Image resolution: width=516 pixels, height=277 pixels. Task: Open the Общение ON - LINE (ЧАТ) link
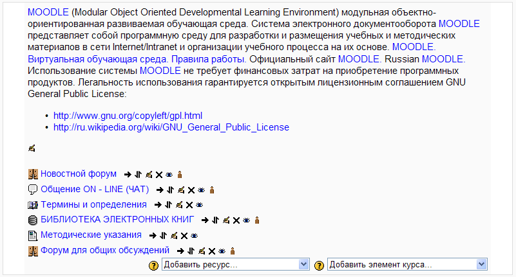coord(95,189)
